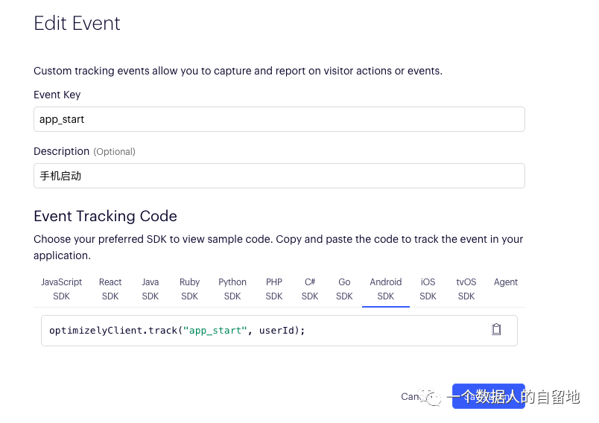
Task: Click the Event Key input field
Action: (x=279, y=119)
